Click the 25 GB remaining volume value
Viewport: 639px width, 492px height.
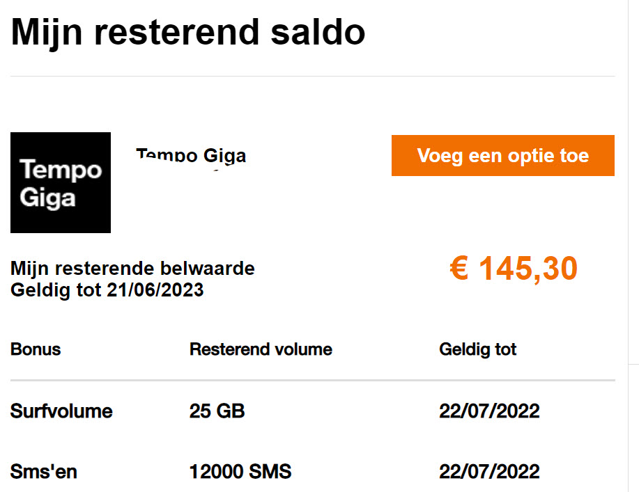coord(217,411)
